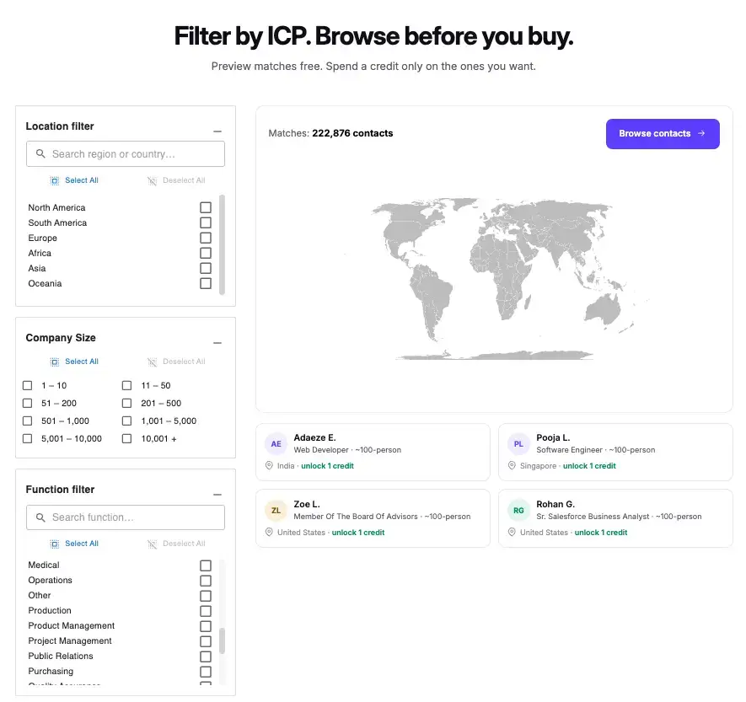
Task: Open the Browse contacts button
Action: 663,134
